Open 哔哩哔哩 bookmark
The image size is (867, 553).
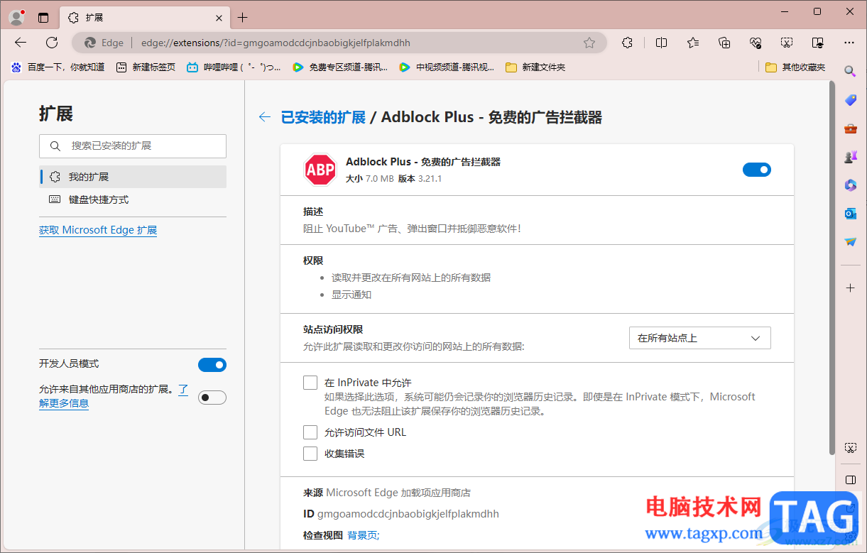(234, 67)
